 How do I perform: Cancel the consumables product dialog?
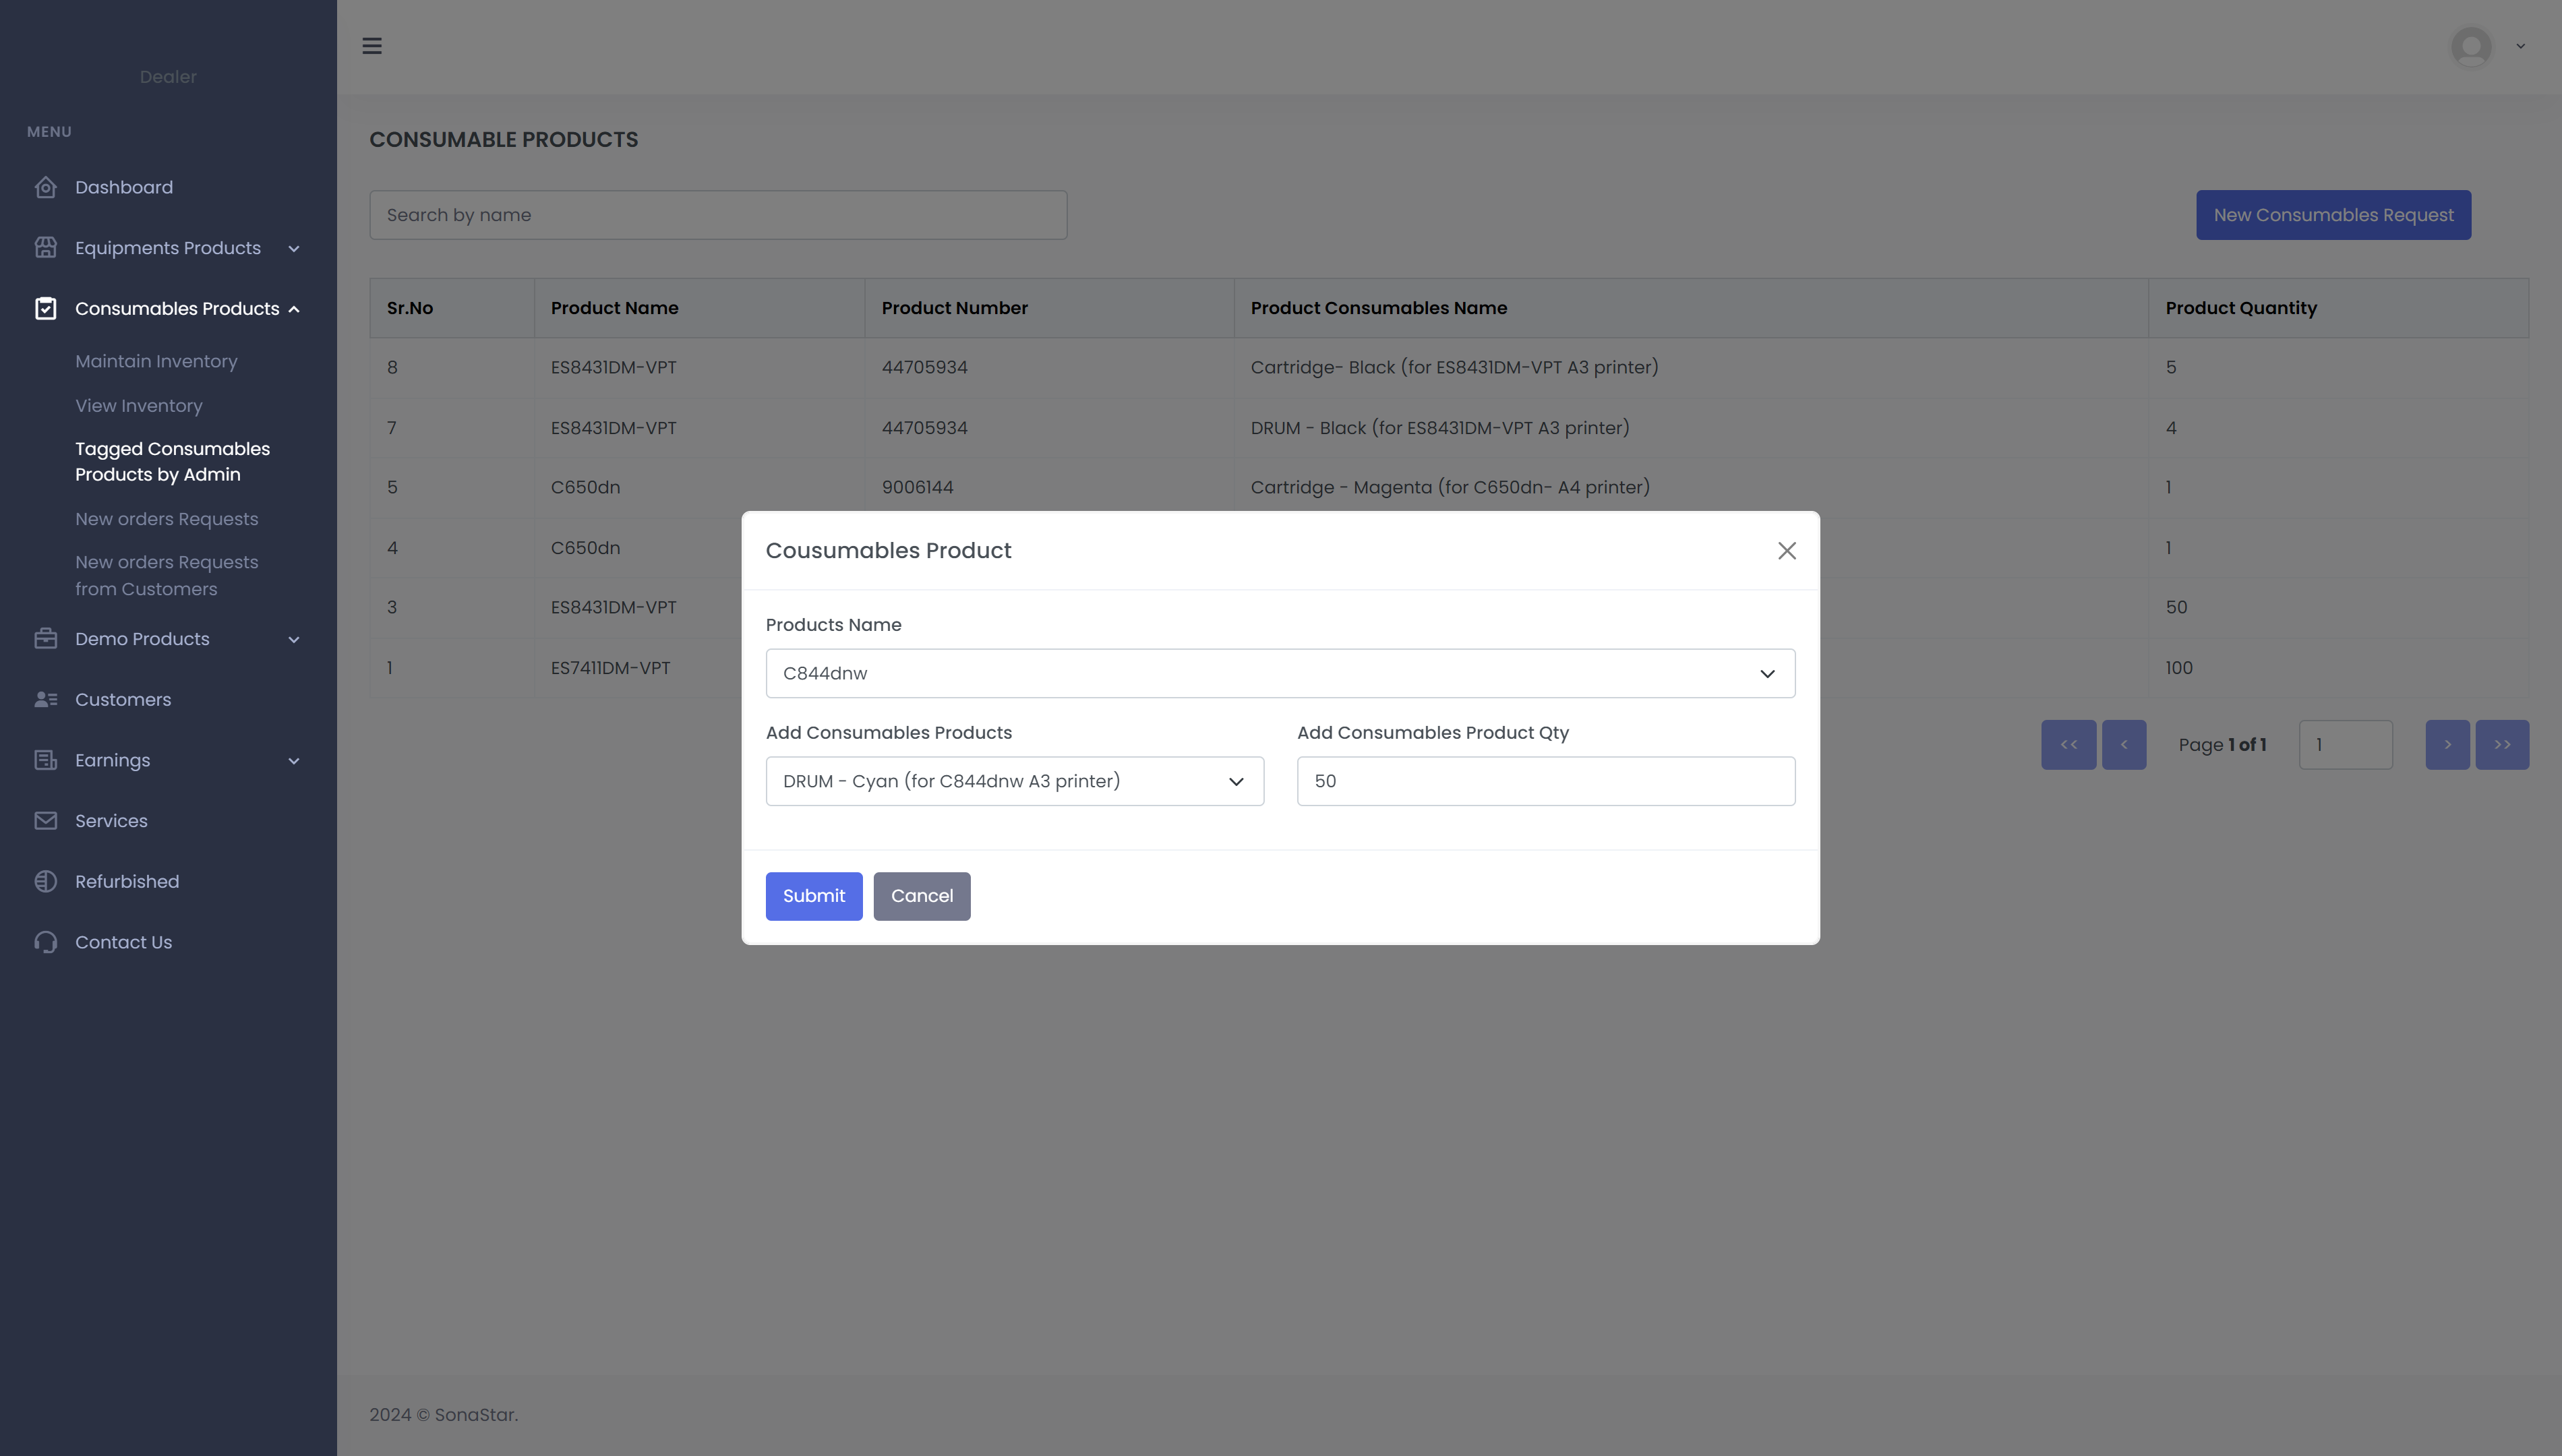tap(922, 896)
